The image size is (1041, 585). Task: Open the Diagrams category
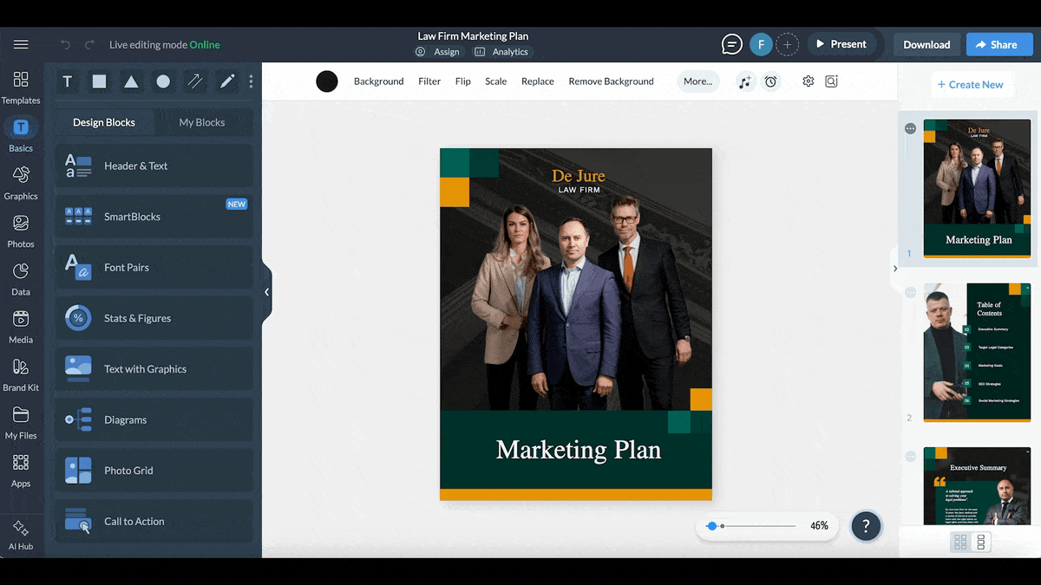pyautogui.click(x=154, y=419)
